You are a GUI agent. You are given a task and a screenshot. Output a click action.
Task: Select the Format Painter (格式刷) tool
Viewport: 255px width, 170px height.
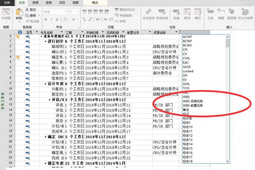(x=33, y=21)
